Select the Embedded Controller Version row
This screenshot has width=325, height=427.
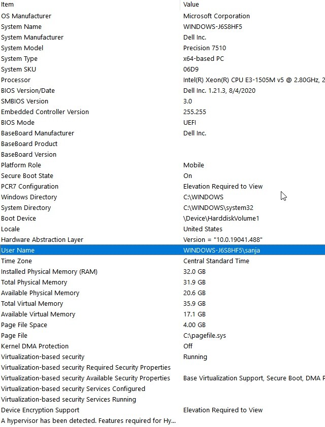pos(162,112)
